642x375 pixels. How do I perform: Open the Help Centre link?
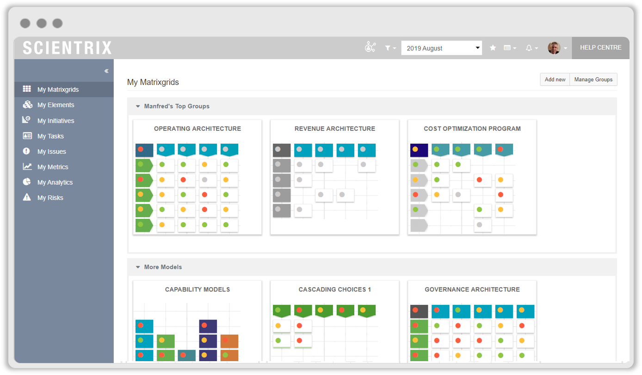pyautogui.click(x=600, y=48)
